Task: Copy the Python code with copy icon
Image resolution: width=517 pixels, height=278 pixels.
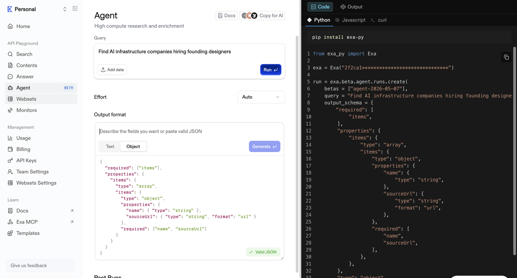Action: point(506,57)
